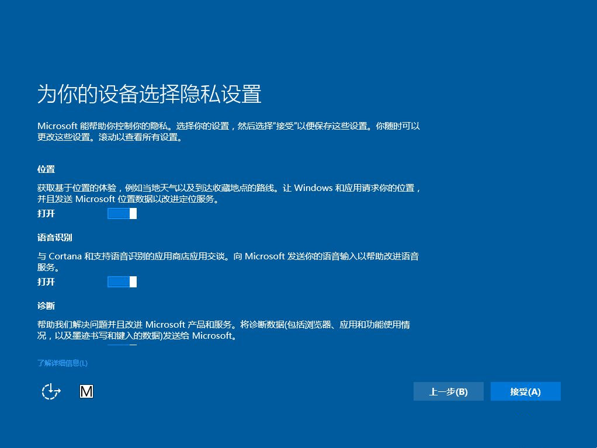
Task: Disable the 语音识别 speech recognition switch
Action: (x=122, y=282)
